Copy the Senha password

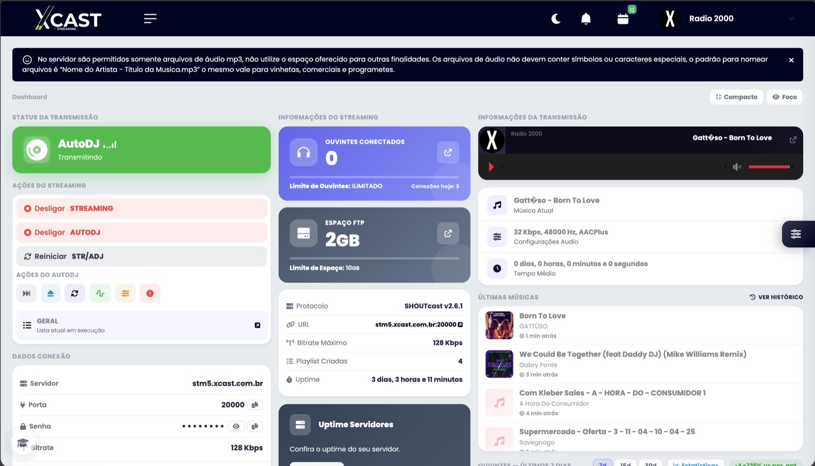(255, 426)
